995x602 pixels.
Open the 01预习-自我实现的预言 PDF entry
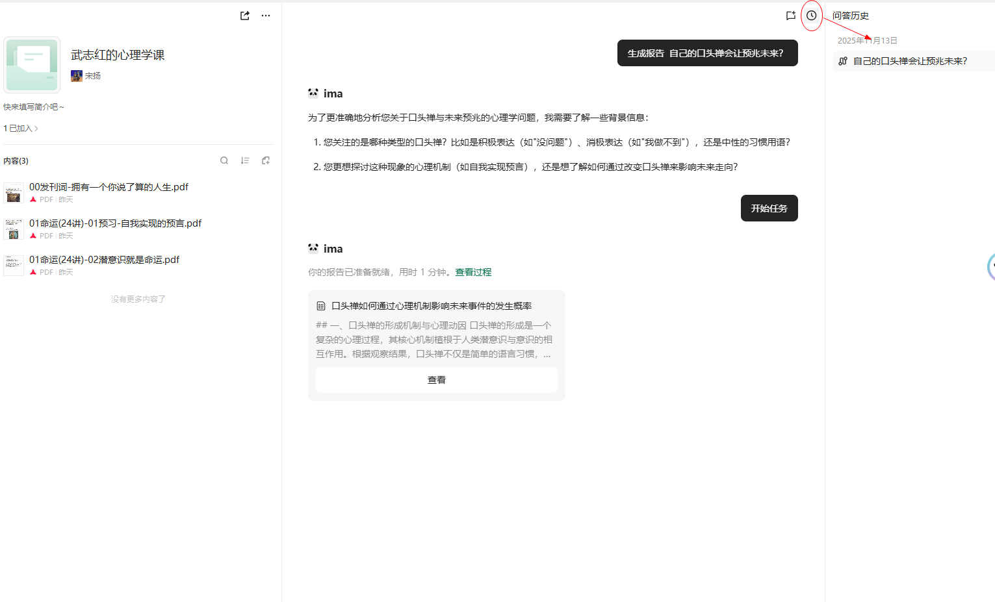(x=116, y=223)
